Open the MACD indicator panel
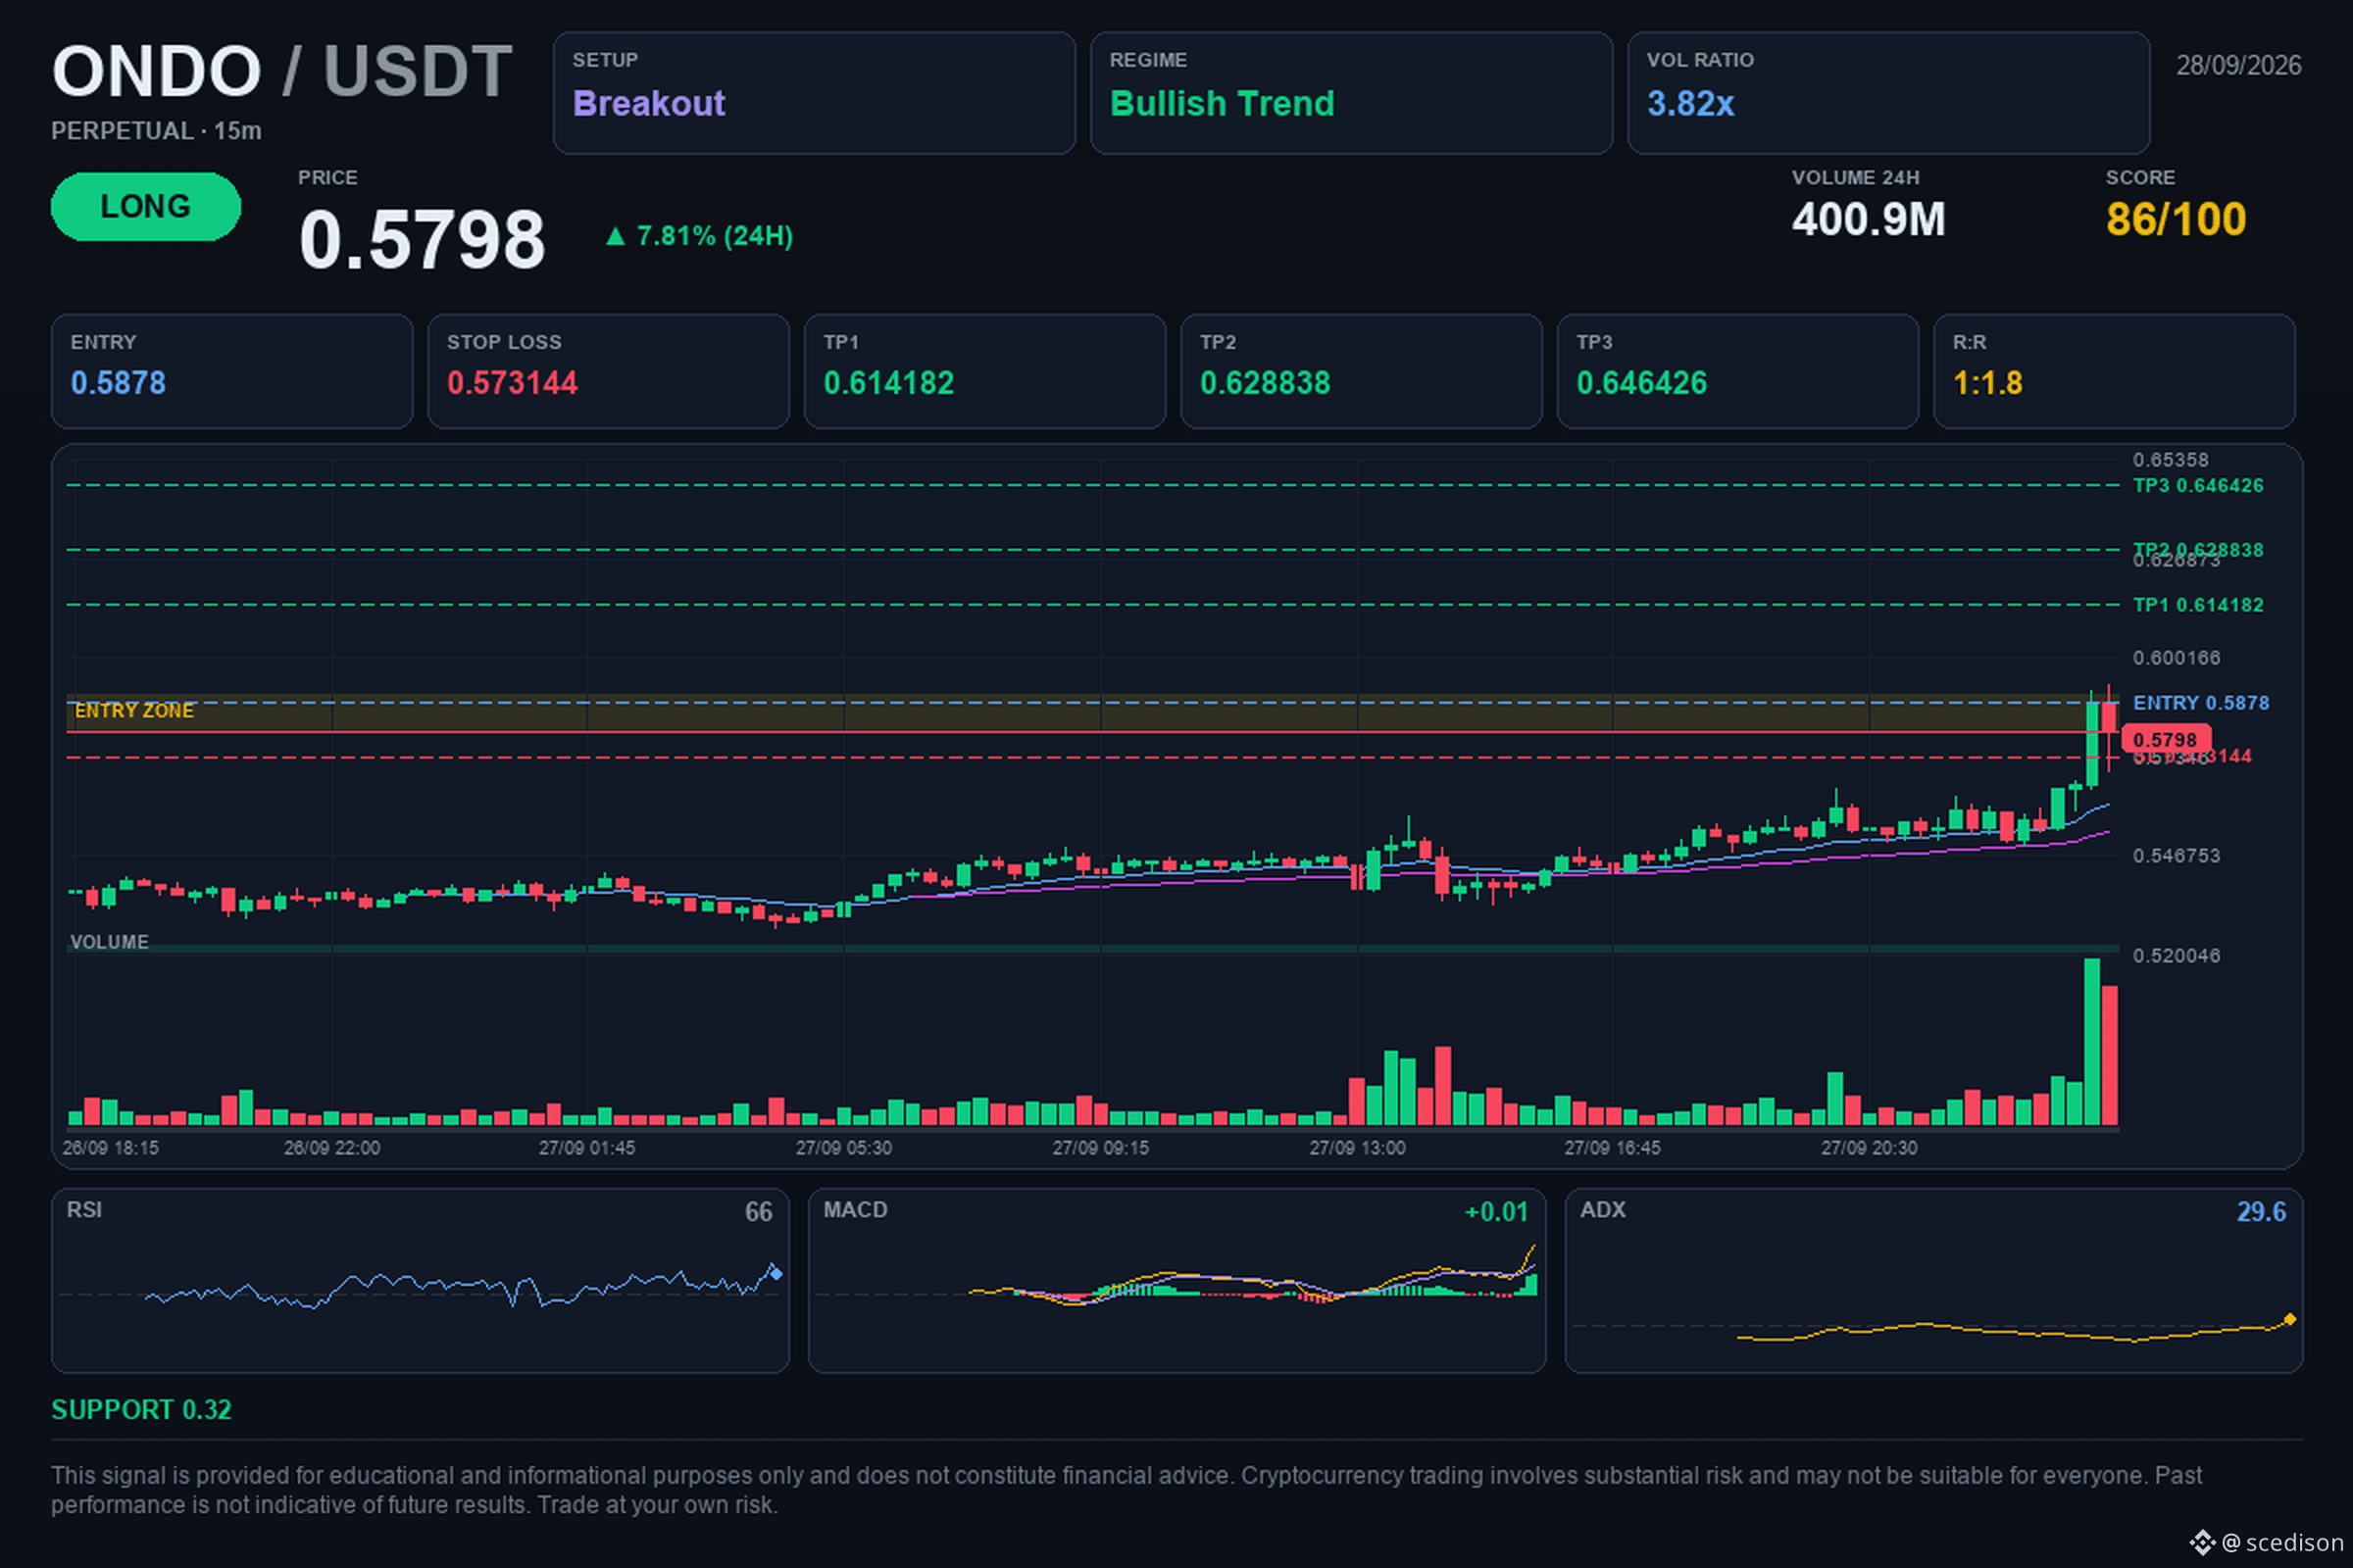The width and height of the screenshot is (2353, 1568). (1176, 1280)
